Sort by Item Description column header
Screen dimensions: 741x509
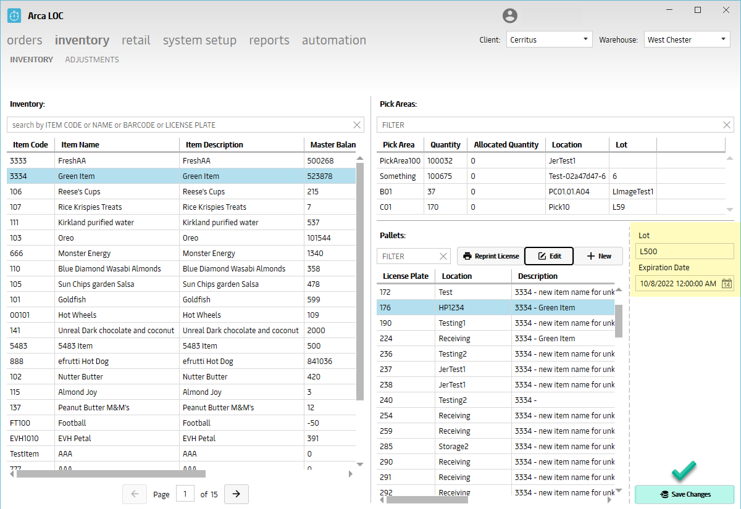click(241, 145)
